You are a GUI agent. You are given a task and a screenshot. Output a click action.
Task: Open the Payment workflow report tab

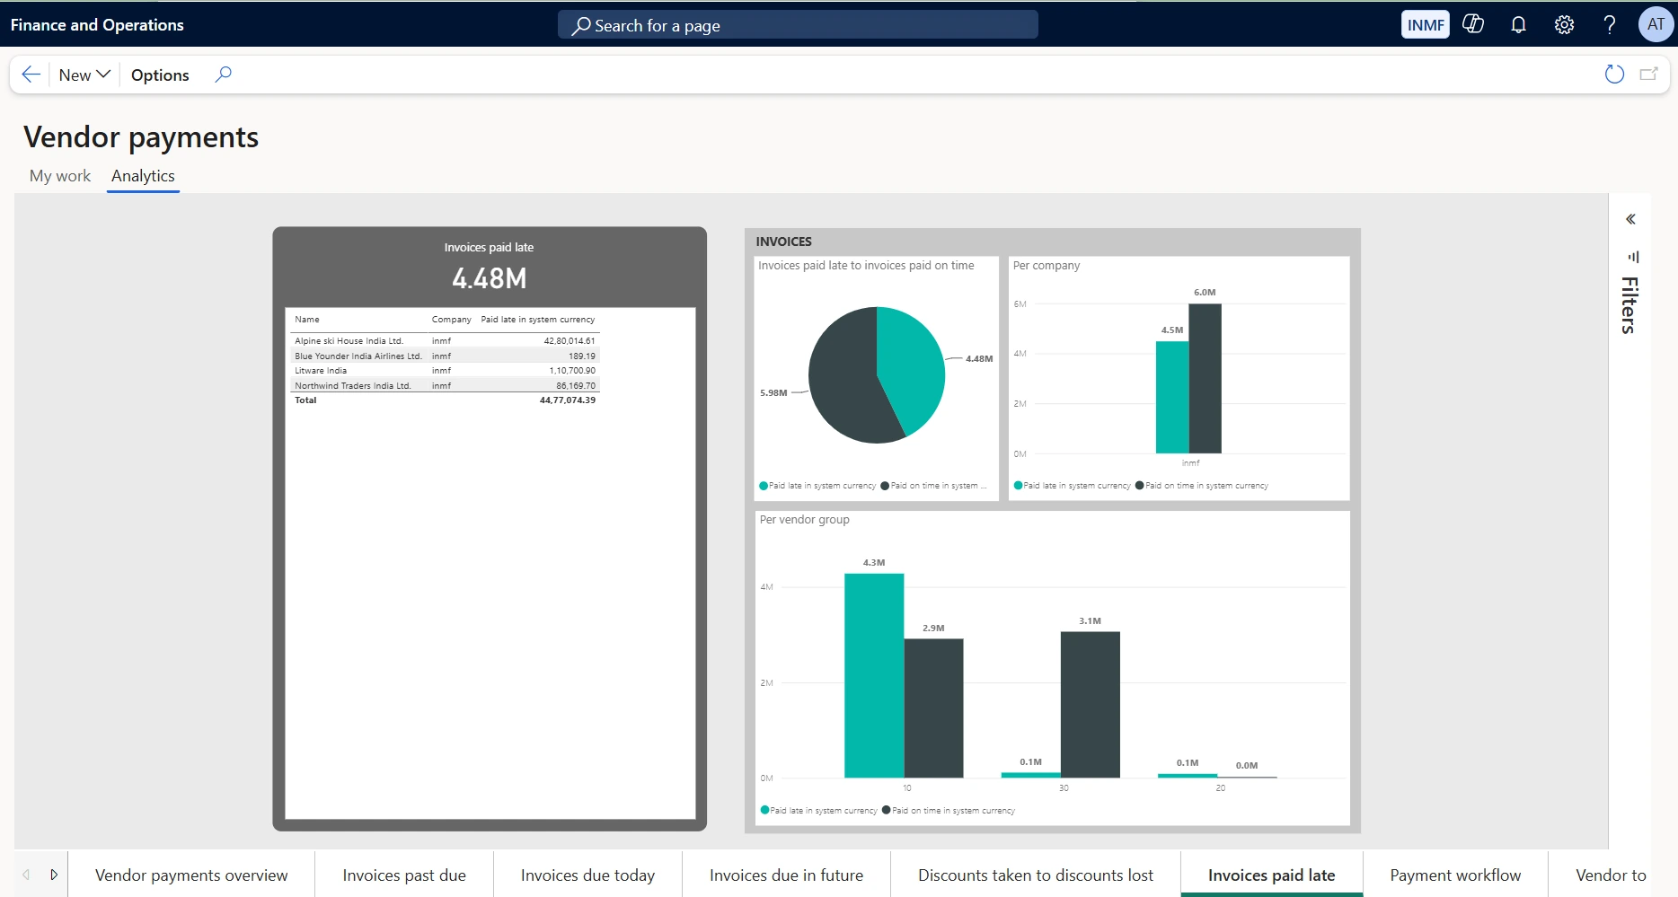pos(1455,875)
